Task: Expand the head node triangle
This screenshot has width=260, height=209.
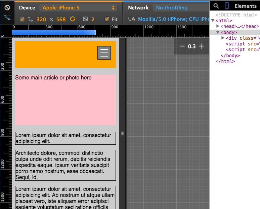Action: [x=218, y=26]
